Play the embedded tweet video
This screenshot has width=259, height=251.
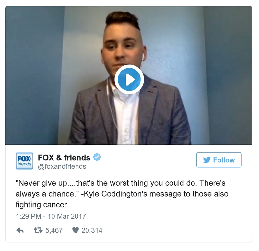point(129,79)
